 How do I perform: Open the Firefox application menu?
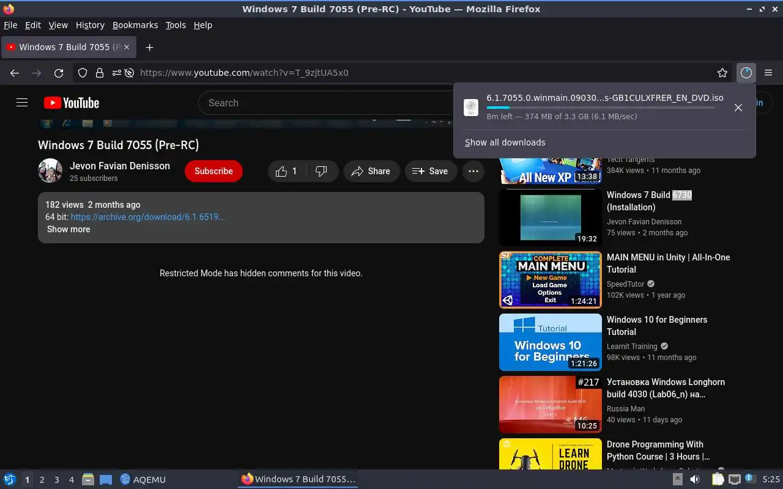(769, 73)
